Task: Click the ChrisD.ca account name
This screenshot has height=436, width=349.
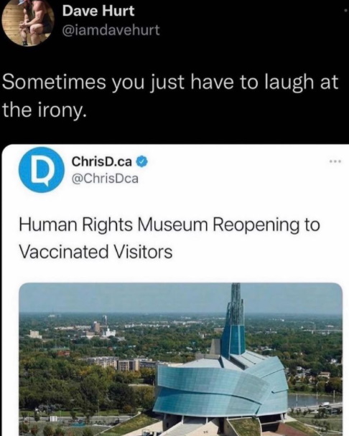Action: (x=102, y=162)
